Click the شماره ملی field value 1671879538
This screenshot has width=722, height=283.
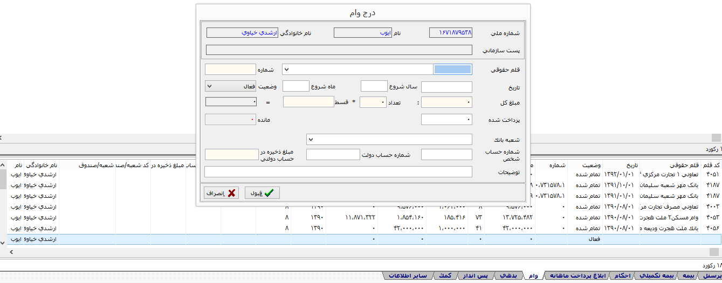tap(451, 33)
